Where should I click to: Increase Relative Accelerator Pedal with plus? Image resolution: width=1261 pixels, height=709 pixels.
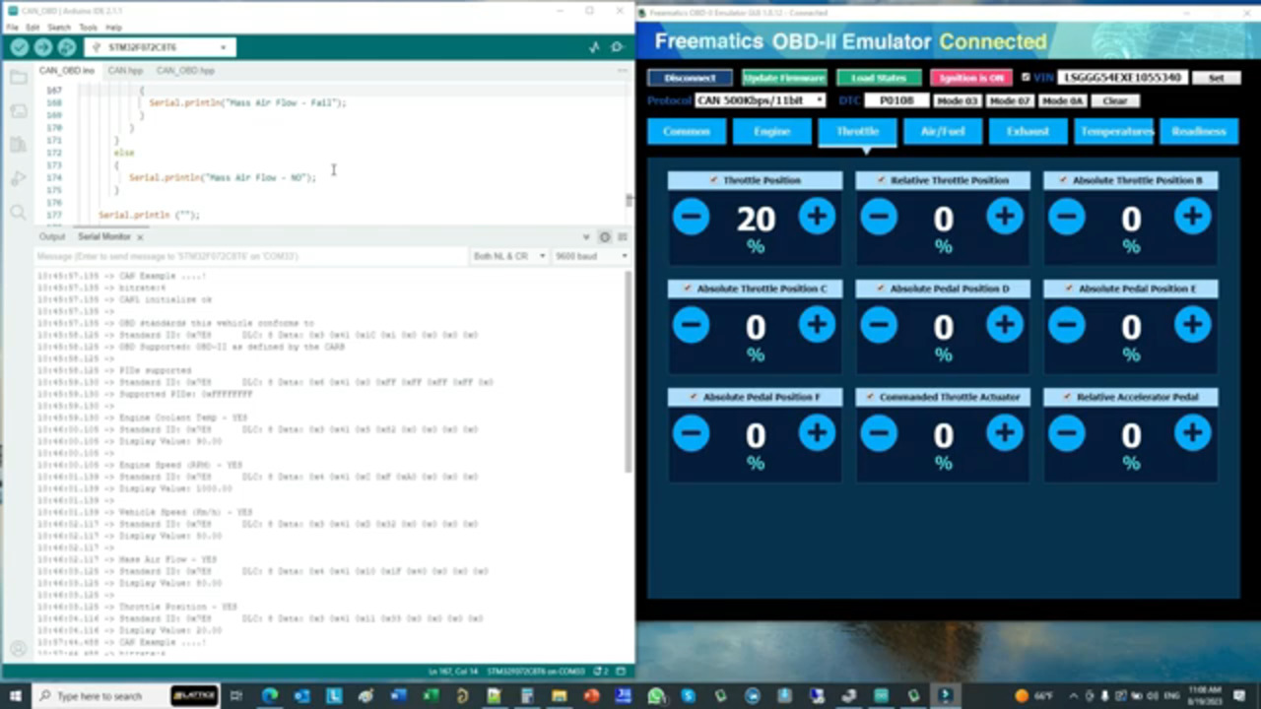(1193, 433)
